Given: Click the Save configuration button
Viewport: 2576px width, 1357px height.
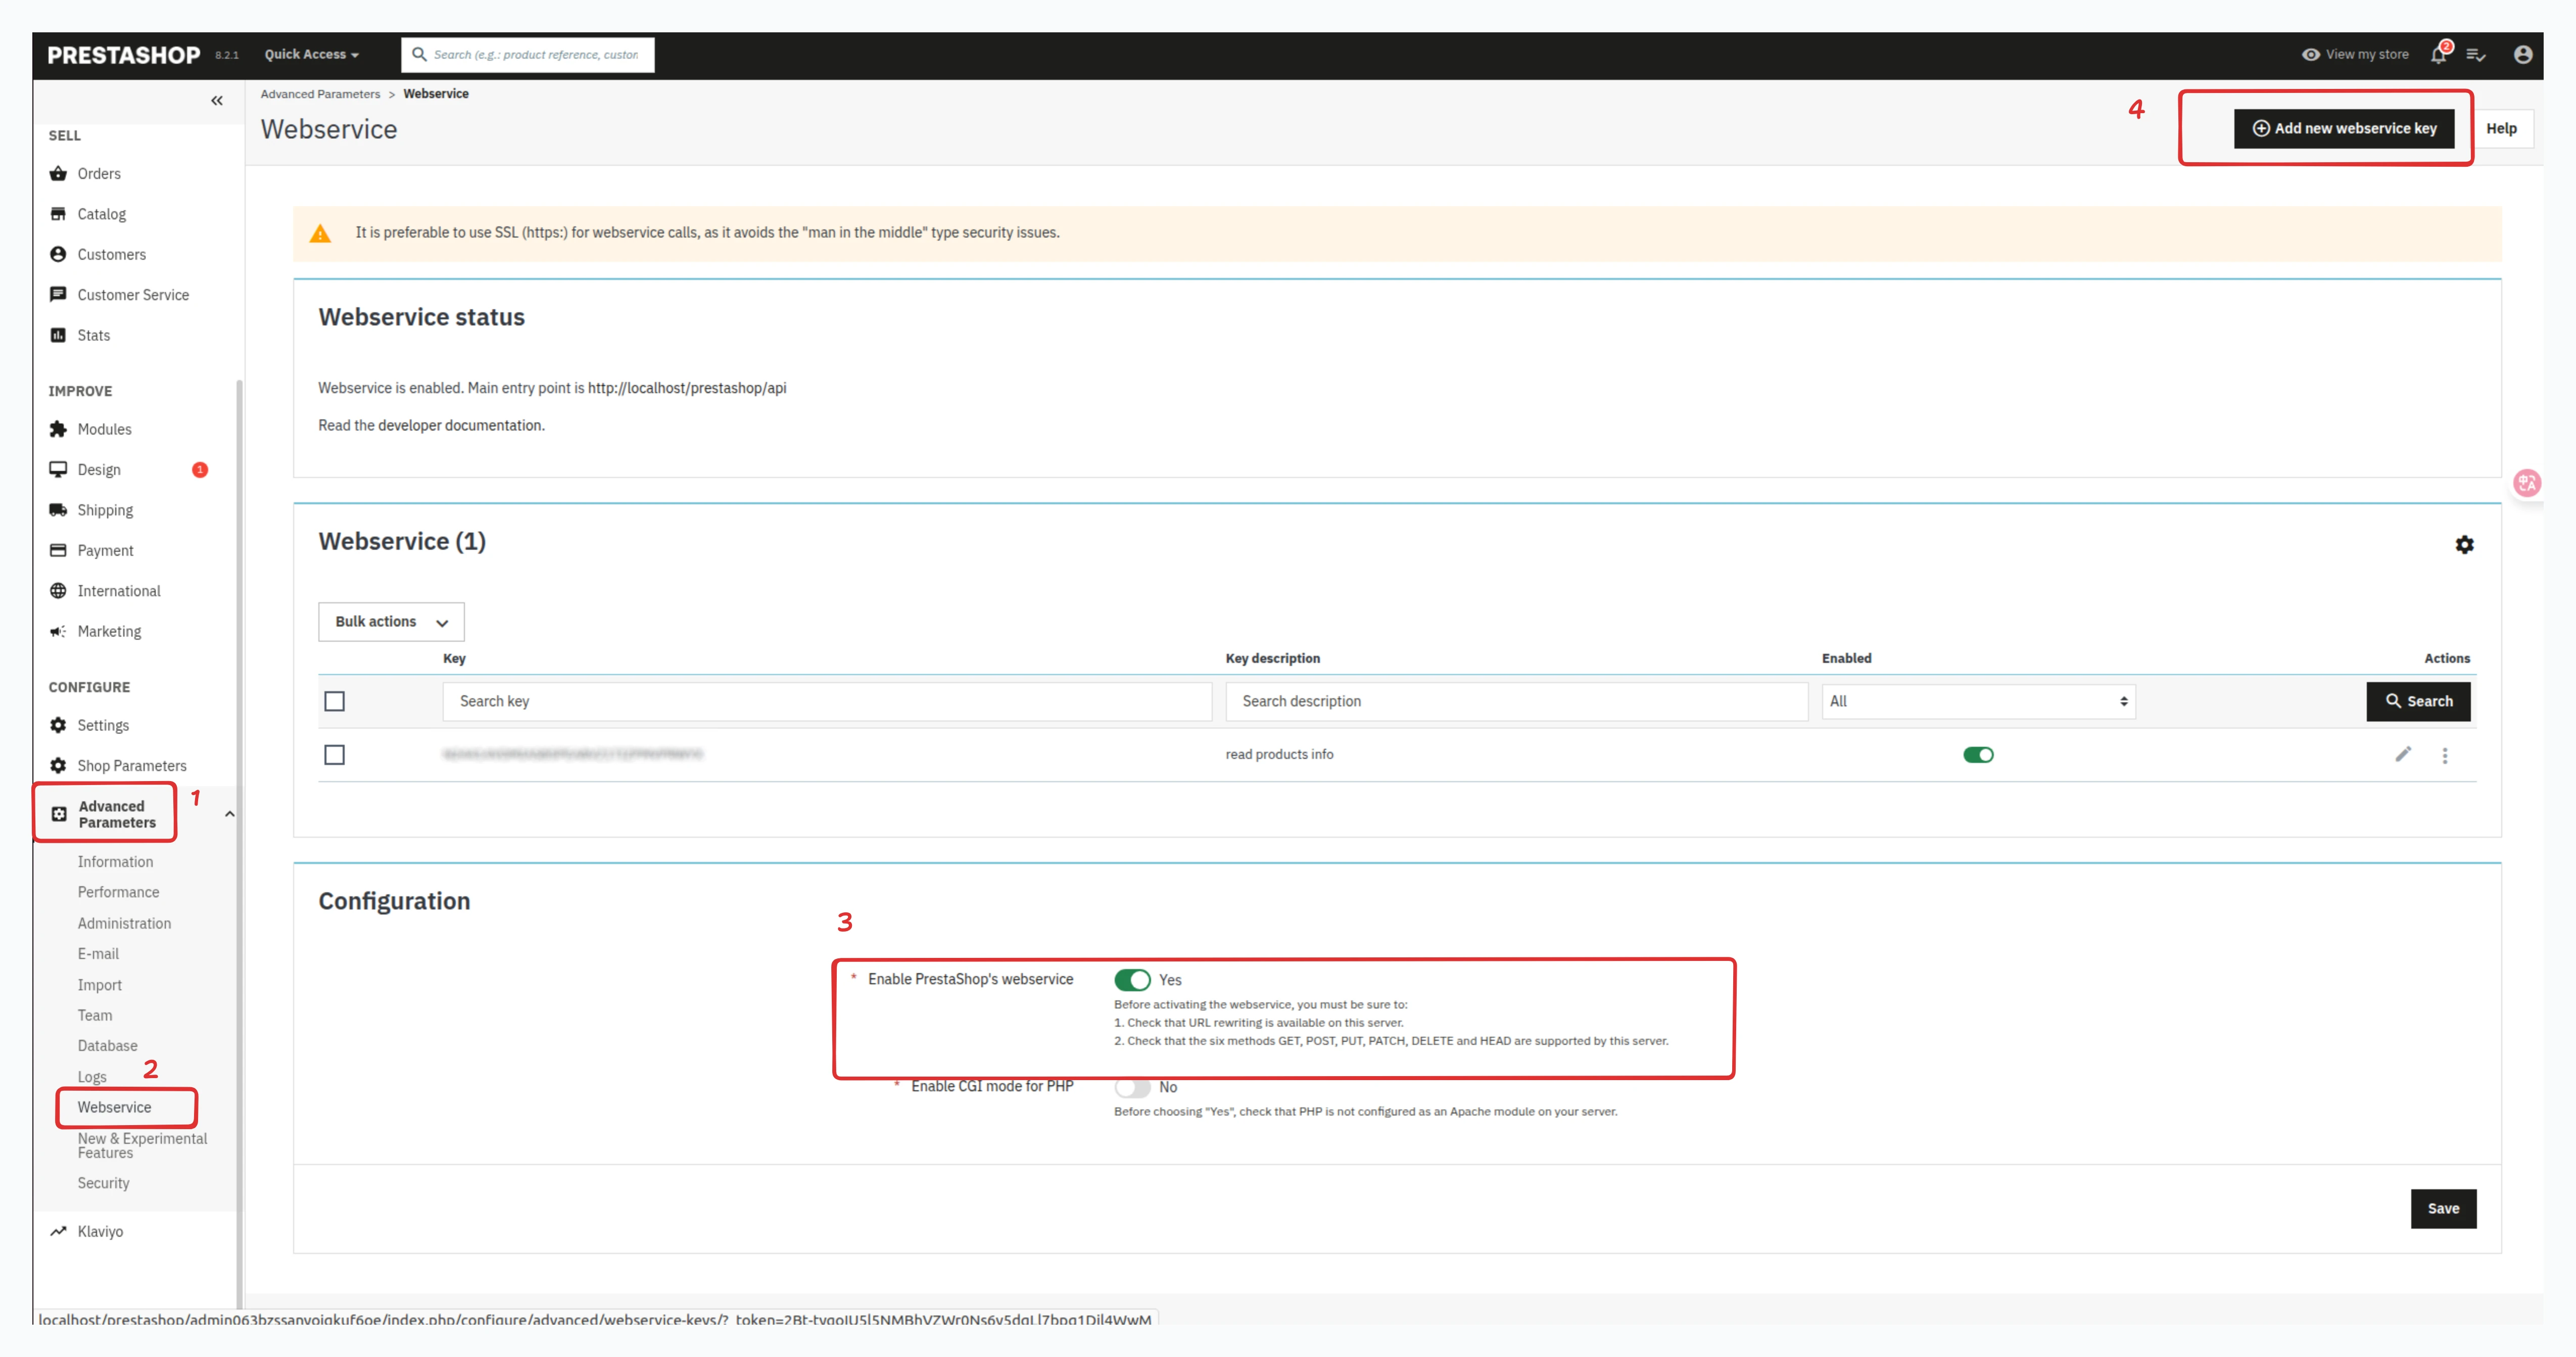Looking at the screenshot, I should pyautogui.click(x=2443, y=1208).
